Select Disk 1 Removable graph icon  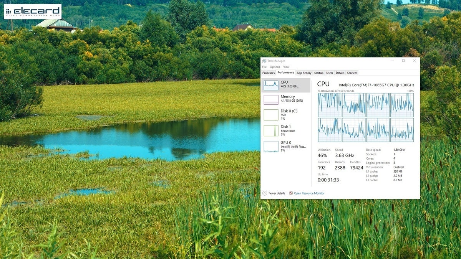click(271, 130)
